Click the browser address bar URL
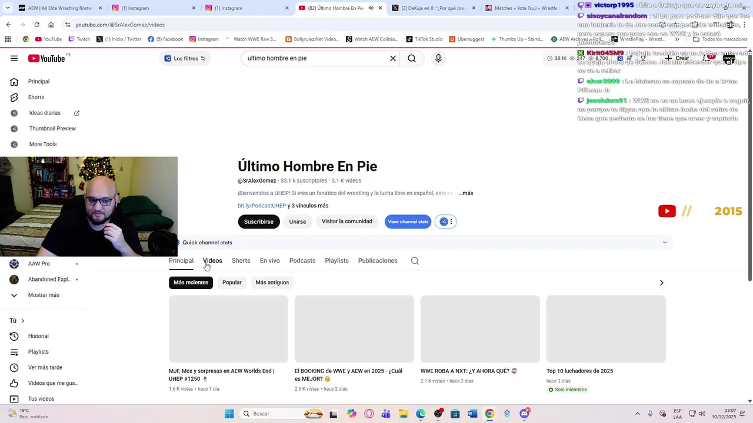Image resolution: width=753 pixels, height=423 pixels. point(120,25)
